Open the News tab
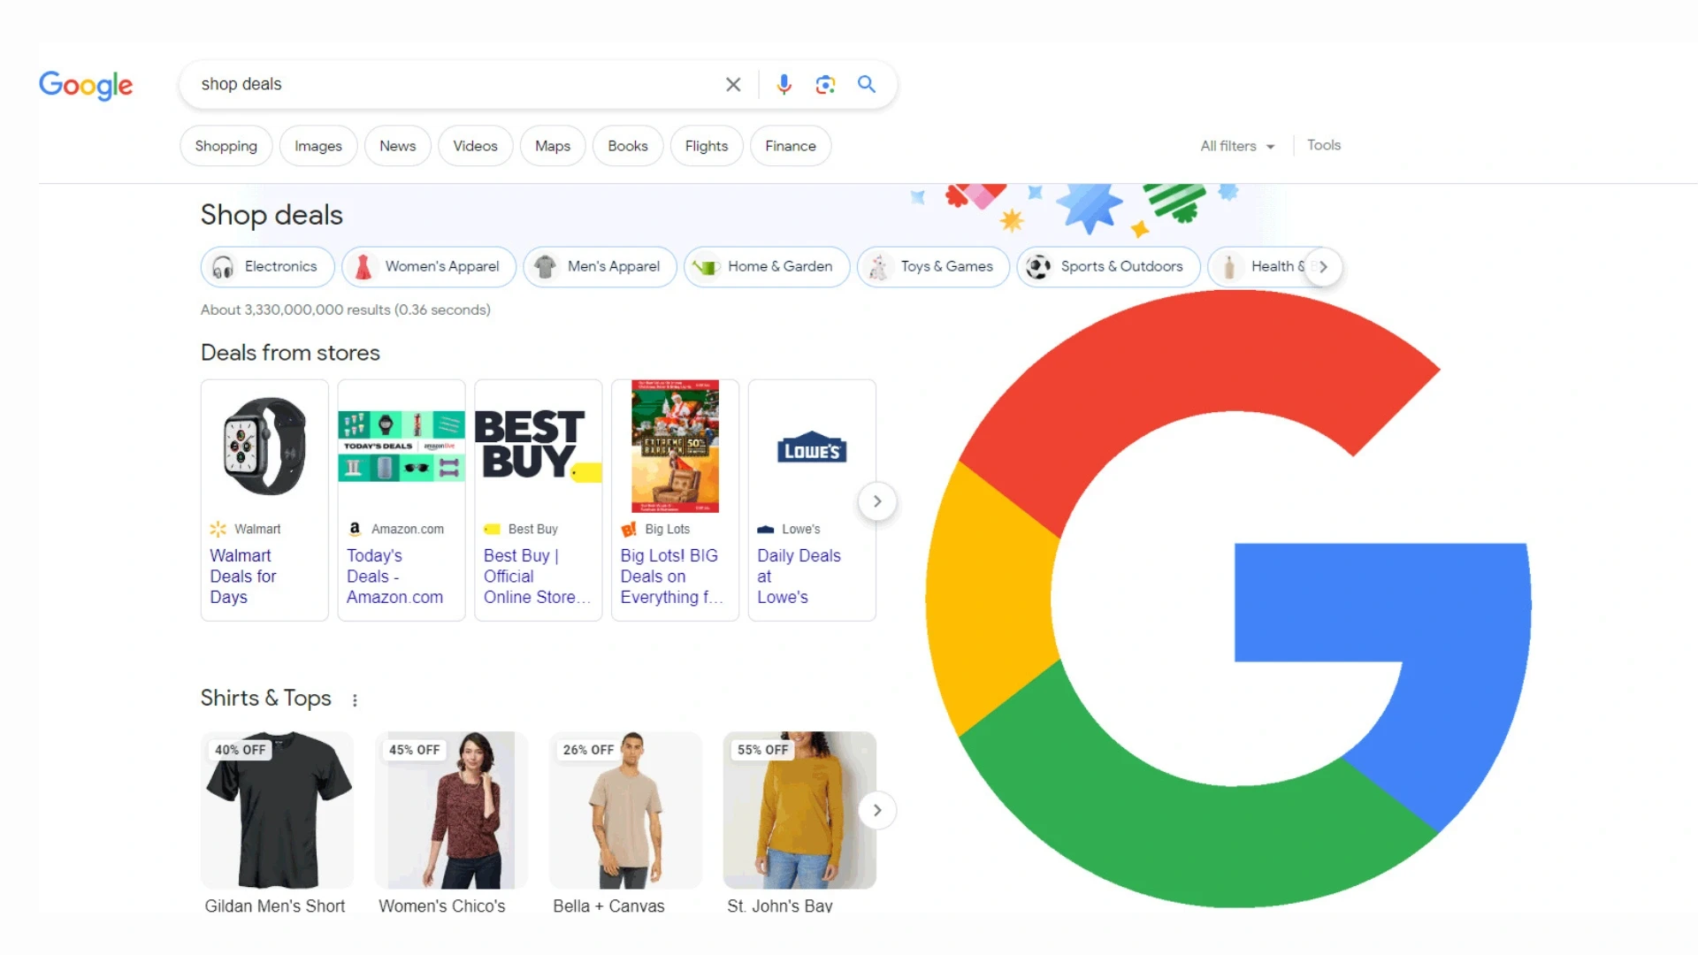1698x955 pixels. pyautogui.click(x=398, y=146)
